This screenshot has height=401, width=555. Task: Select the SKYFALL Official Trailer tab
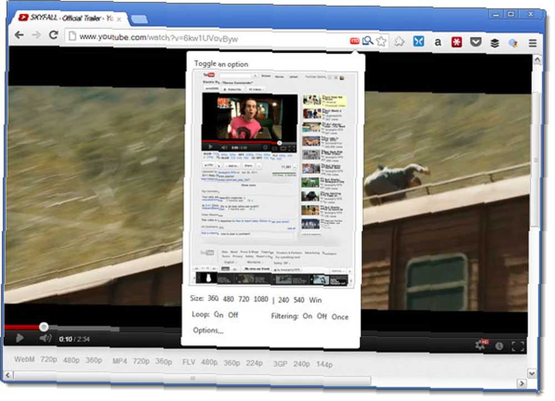[x=69, y=18]
